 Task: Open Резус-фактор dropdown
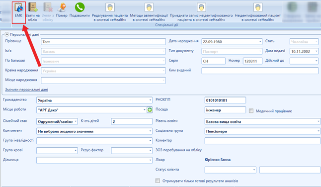[x=150, y=151]
